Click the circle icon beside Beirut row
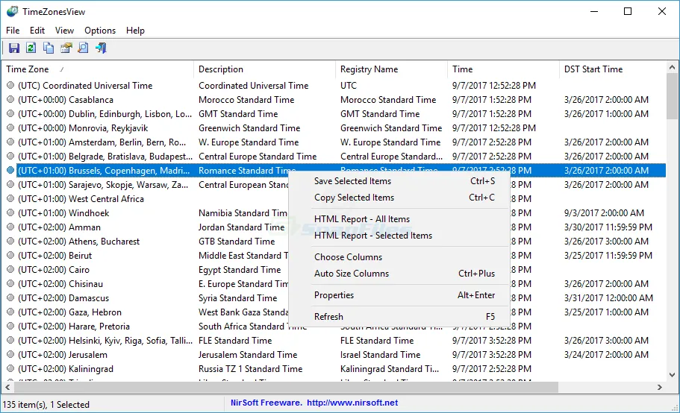Screen dimensions: 680x413 click(x=10, y=256)
